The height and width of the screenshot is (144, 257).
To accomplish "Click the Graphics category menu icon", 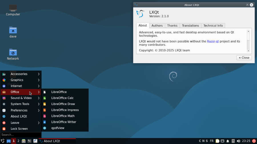I will (4, 80).
